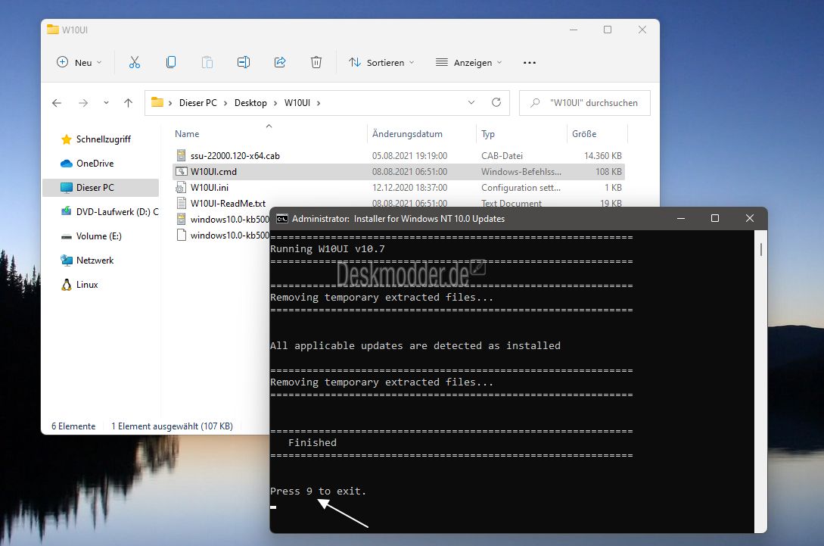Click the Rename icon in toolbar
This screenshot has height=546, width=824.
coord(244,63)
